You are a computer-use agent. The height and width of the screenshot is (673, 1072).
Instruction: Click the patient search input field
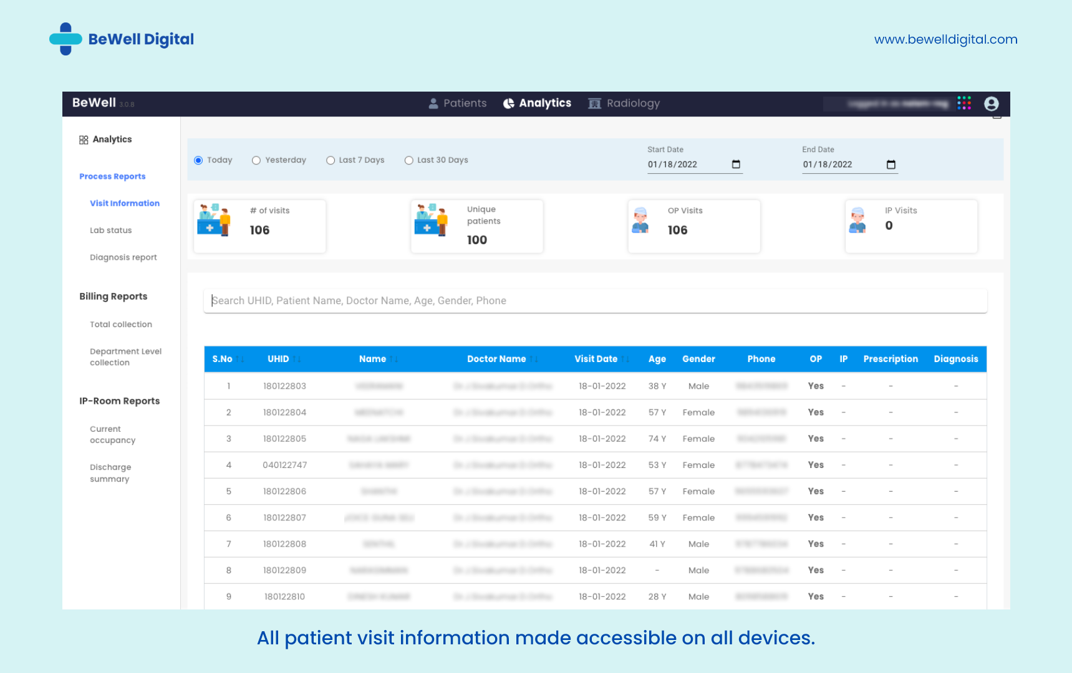coord(595,300)
